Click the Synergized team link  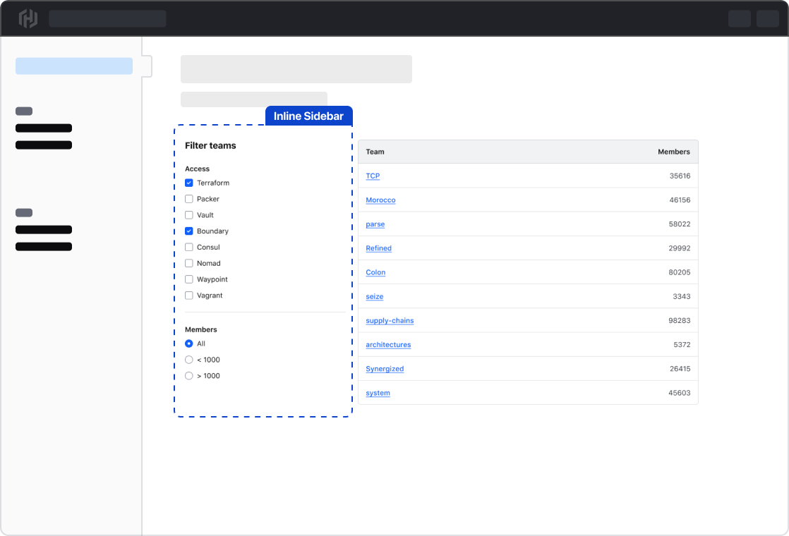pos(385,369)
